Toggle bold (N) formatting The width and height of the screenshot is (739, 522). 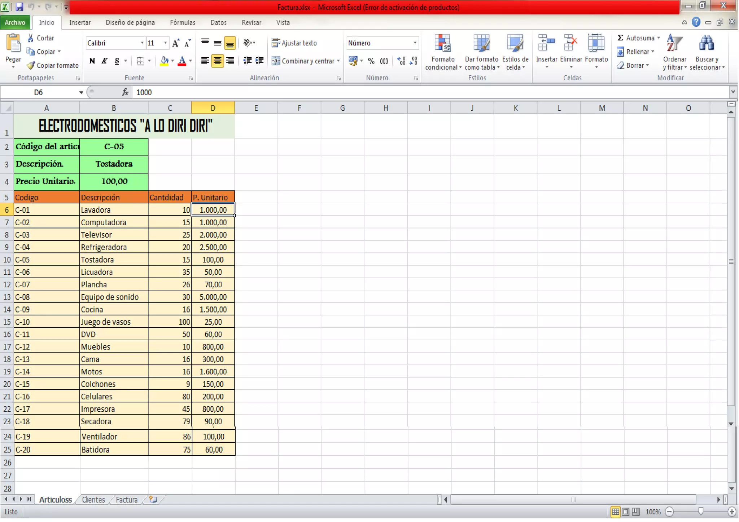click(92, 61)
